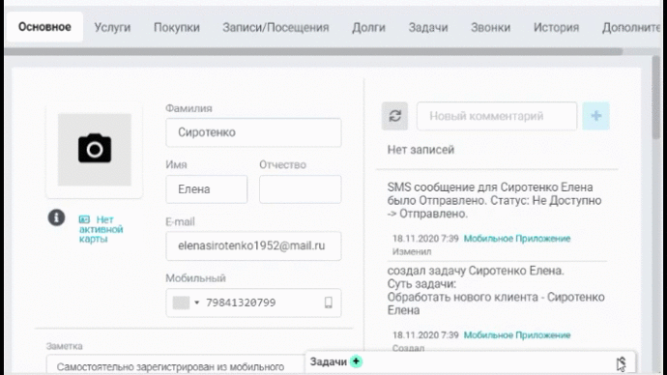Screen dimensions: 667x375
Task: Click the 'Изменил' status label
Action: [412, 251]
